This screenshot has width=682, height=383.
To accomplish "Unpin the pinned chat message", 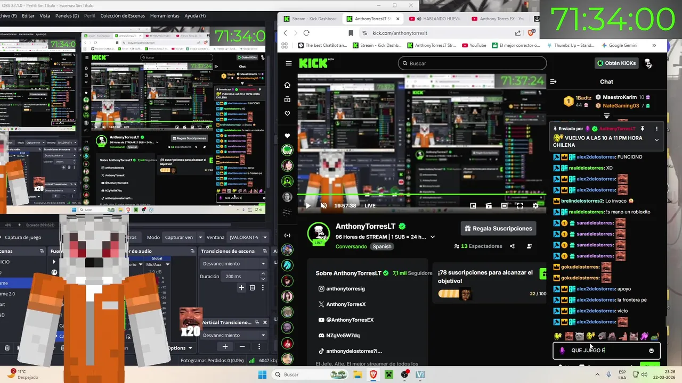I will 643,129.
